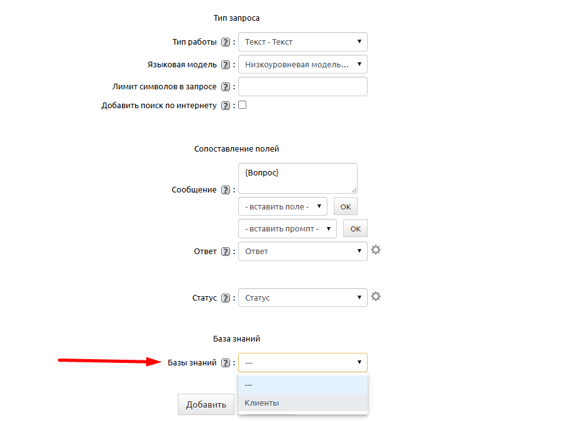Image resolution: width=587 pixels, height=422 pixels.
Task: Open gear settings beside Статус dropdown
Action: coord(376,297)
